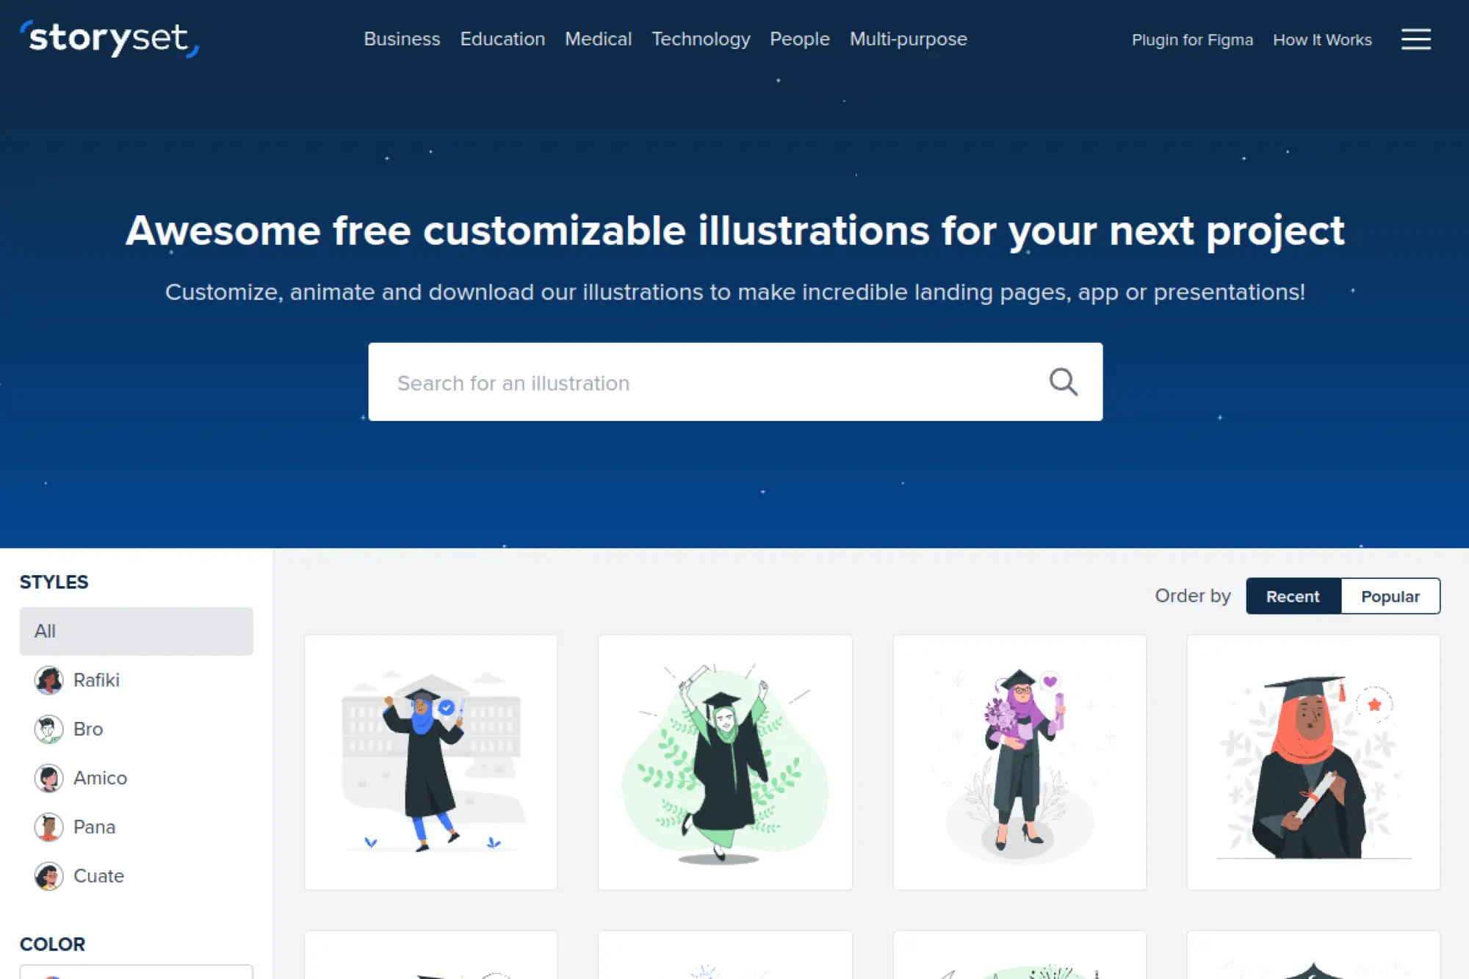Open the Education category menu
The image size is (1469, 979).
(x=502, y=39)
